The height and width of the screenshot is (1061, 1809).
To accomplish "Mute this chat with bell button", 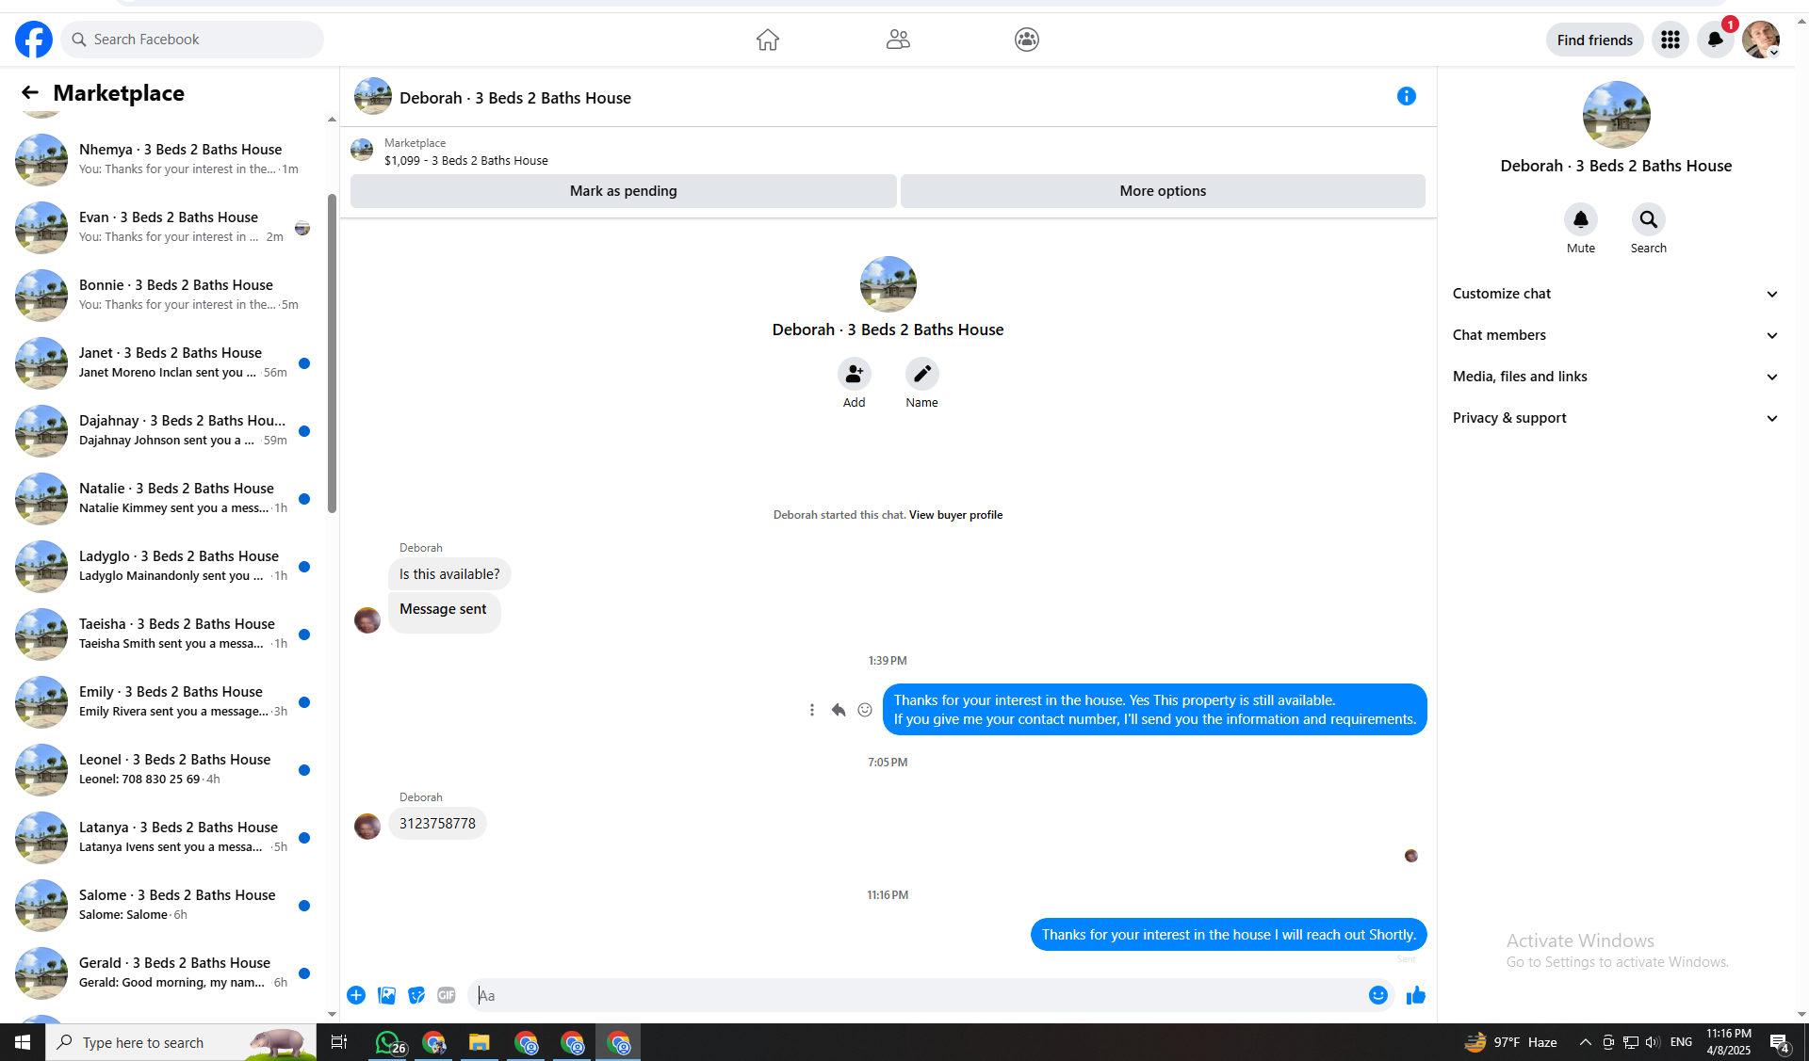I will coord(1580,220).
